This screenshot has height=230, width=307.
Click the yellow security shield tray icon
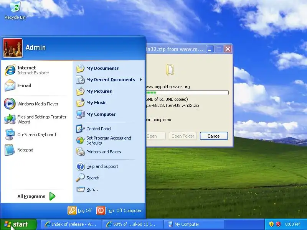click(x=271, y=224)
